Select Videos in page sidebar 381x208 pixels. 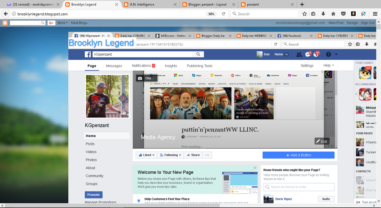point(91,152)
